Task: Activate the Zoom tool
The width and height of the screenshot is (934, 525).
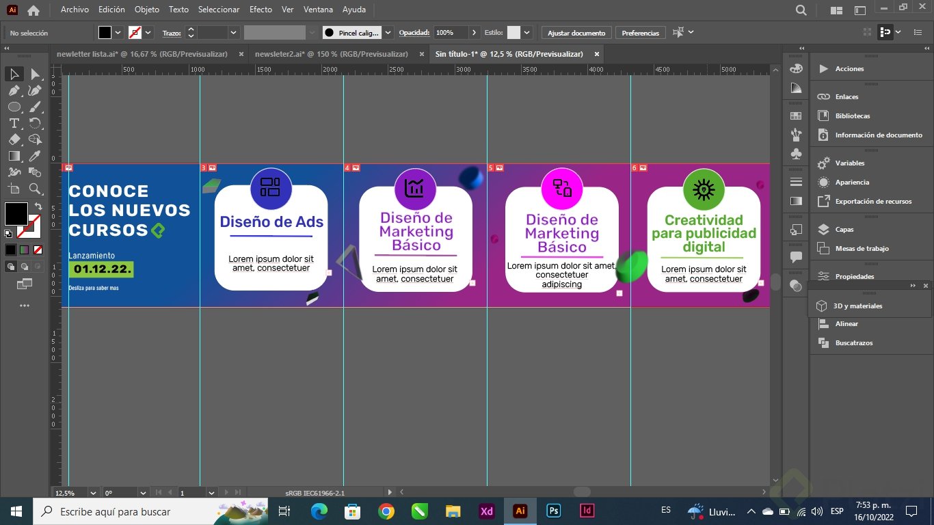Action: pyautogui.click(x=35, y=189)
